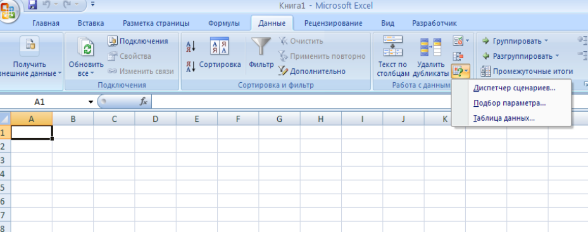Image resolution: width=588 pixels, height=232 pixels.
Task: Open the Рецензирование tab
Action: (x=333, y=23)
